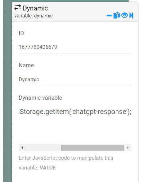Click the bold VALUE keyword in the hint
142x182 pixels.
48,168
